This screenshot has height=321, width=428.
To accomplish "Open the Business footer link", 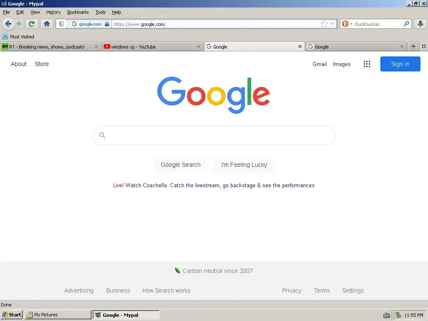I will click(x=118, y=291).
